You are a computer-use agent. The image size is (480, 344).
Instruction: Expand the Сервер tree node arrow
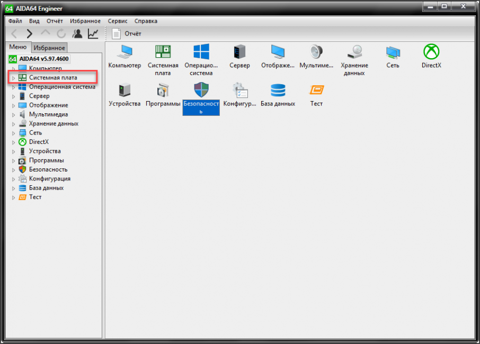(14, 96)
